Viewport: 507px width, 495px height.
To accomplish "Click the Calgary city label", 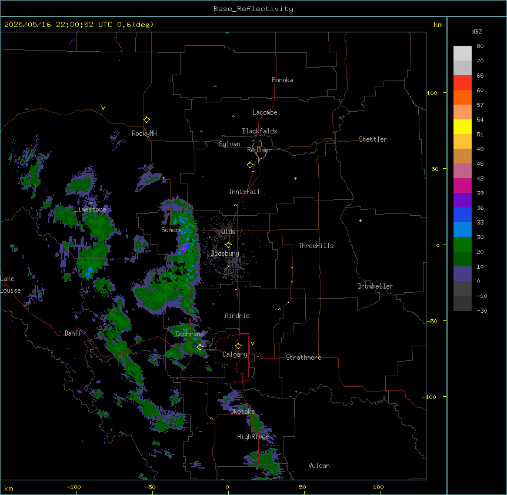I will [x=235, y=354].
